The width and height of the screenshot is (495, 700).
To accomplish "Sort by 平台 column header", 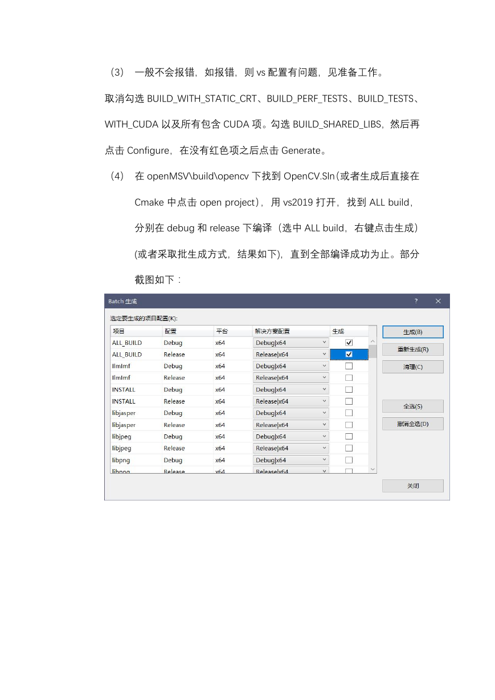I will tap(233, 331).
